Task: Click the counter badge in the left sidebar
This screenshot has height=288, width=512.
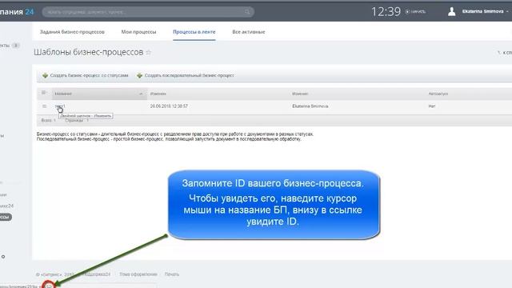Action: coord(15,46)
